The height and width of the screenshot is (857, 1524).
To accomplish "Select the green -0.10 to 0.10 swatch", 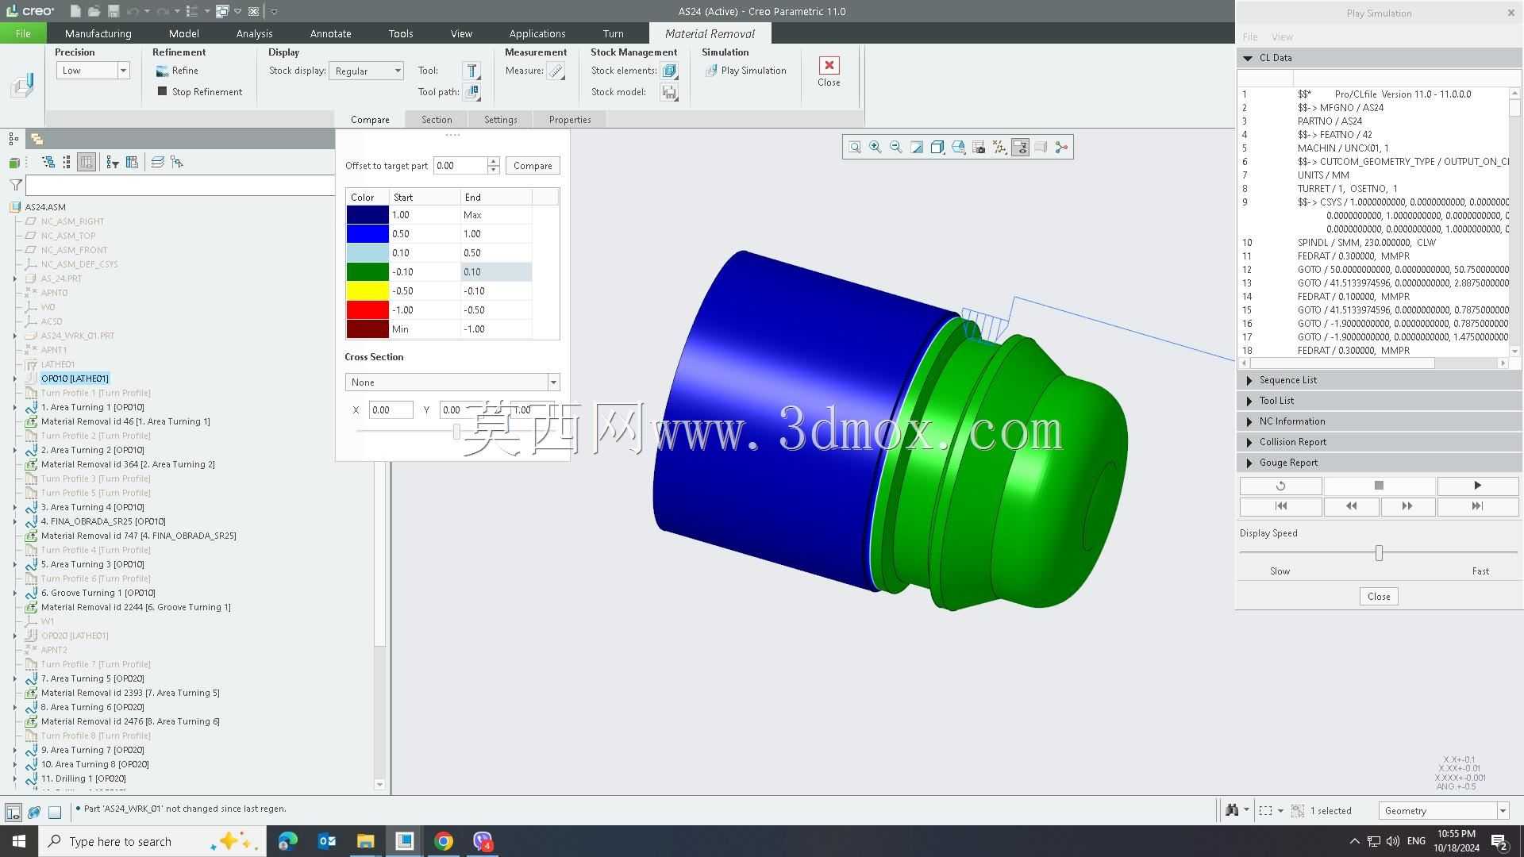I will coord(368,272).
